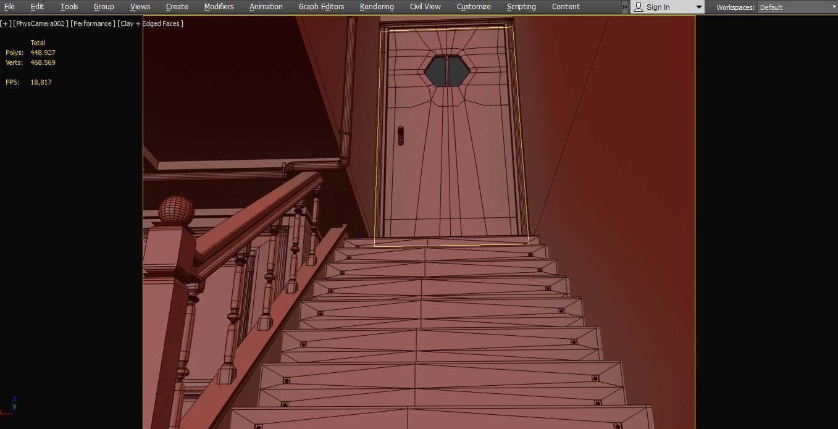Open the Sign In dropdown arrow
Image resolution: width=838 pixels, height=429 pixels.
(x=699, y=7)
